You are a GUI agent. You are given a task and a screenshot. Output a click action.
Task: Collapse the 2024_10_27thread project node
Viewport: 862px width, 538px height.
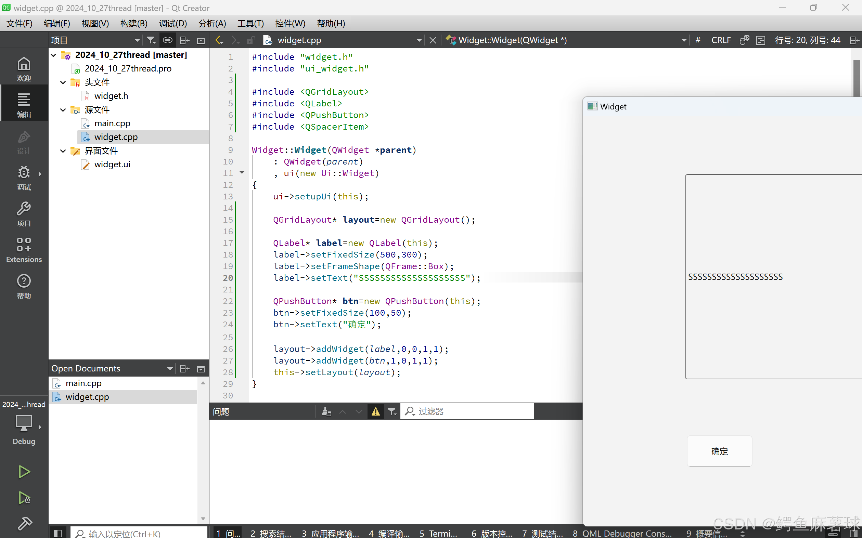(x=53, y=55)
